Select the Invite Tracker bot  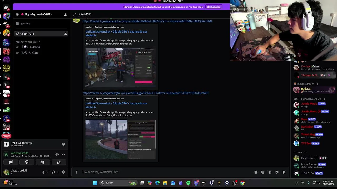314,165
